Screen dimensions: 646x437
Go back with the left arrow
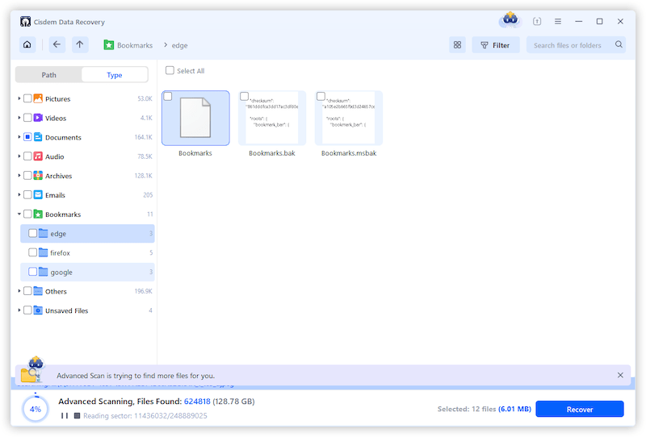point(57,45)
